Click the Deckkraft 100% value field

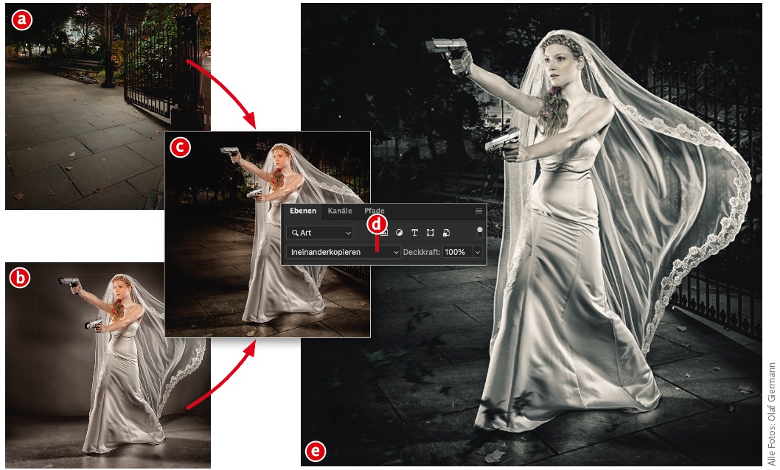click(457, 252)
